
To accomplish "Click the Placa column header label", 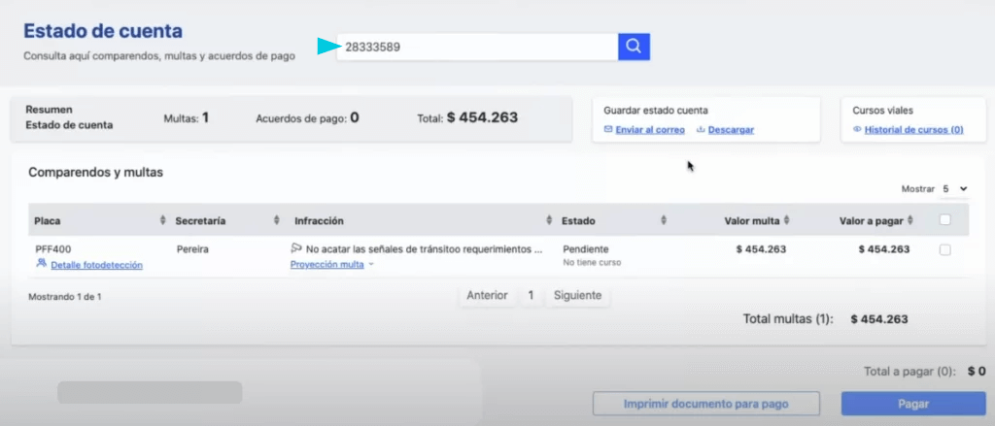I will pos(48,220).
